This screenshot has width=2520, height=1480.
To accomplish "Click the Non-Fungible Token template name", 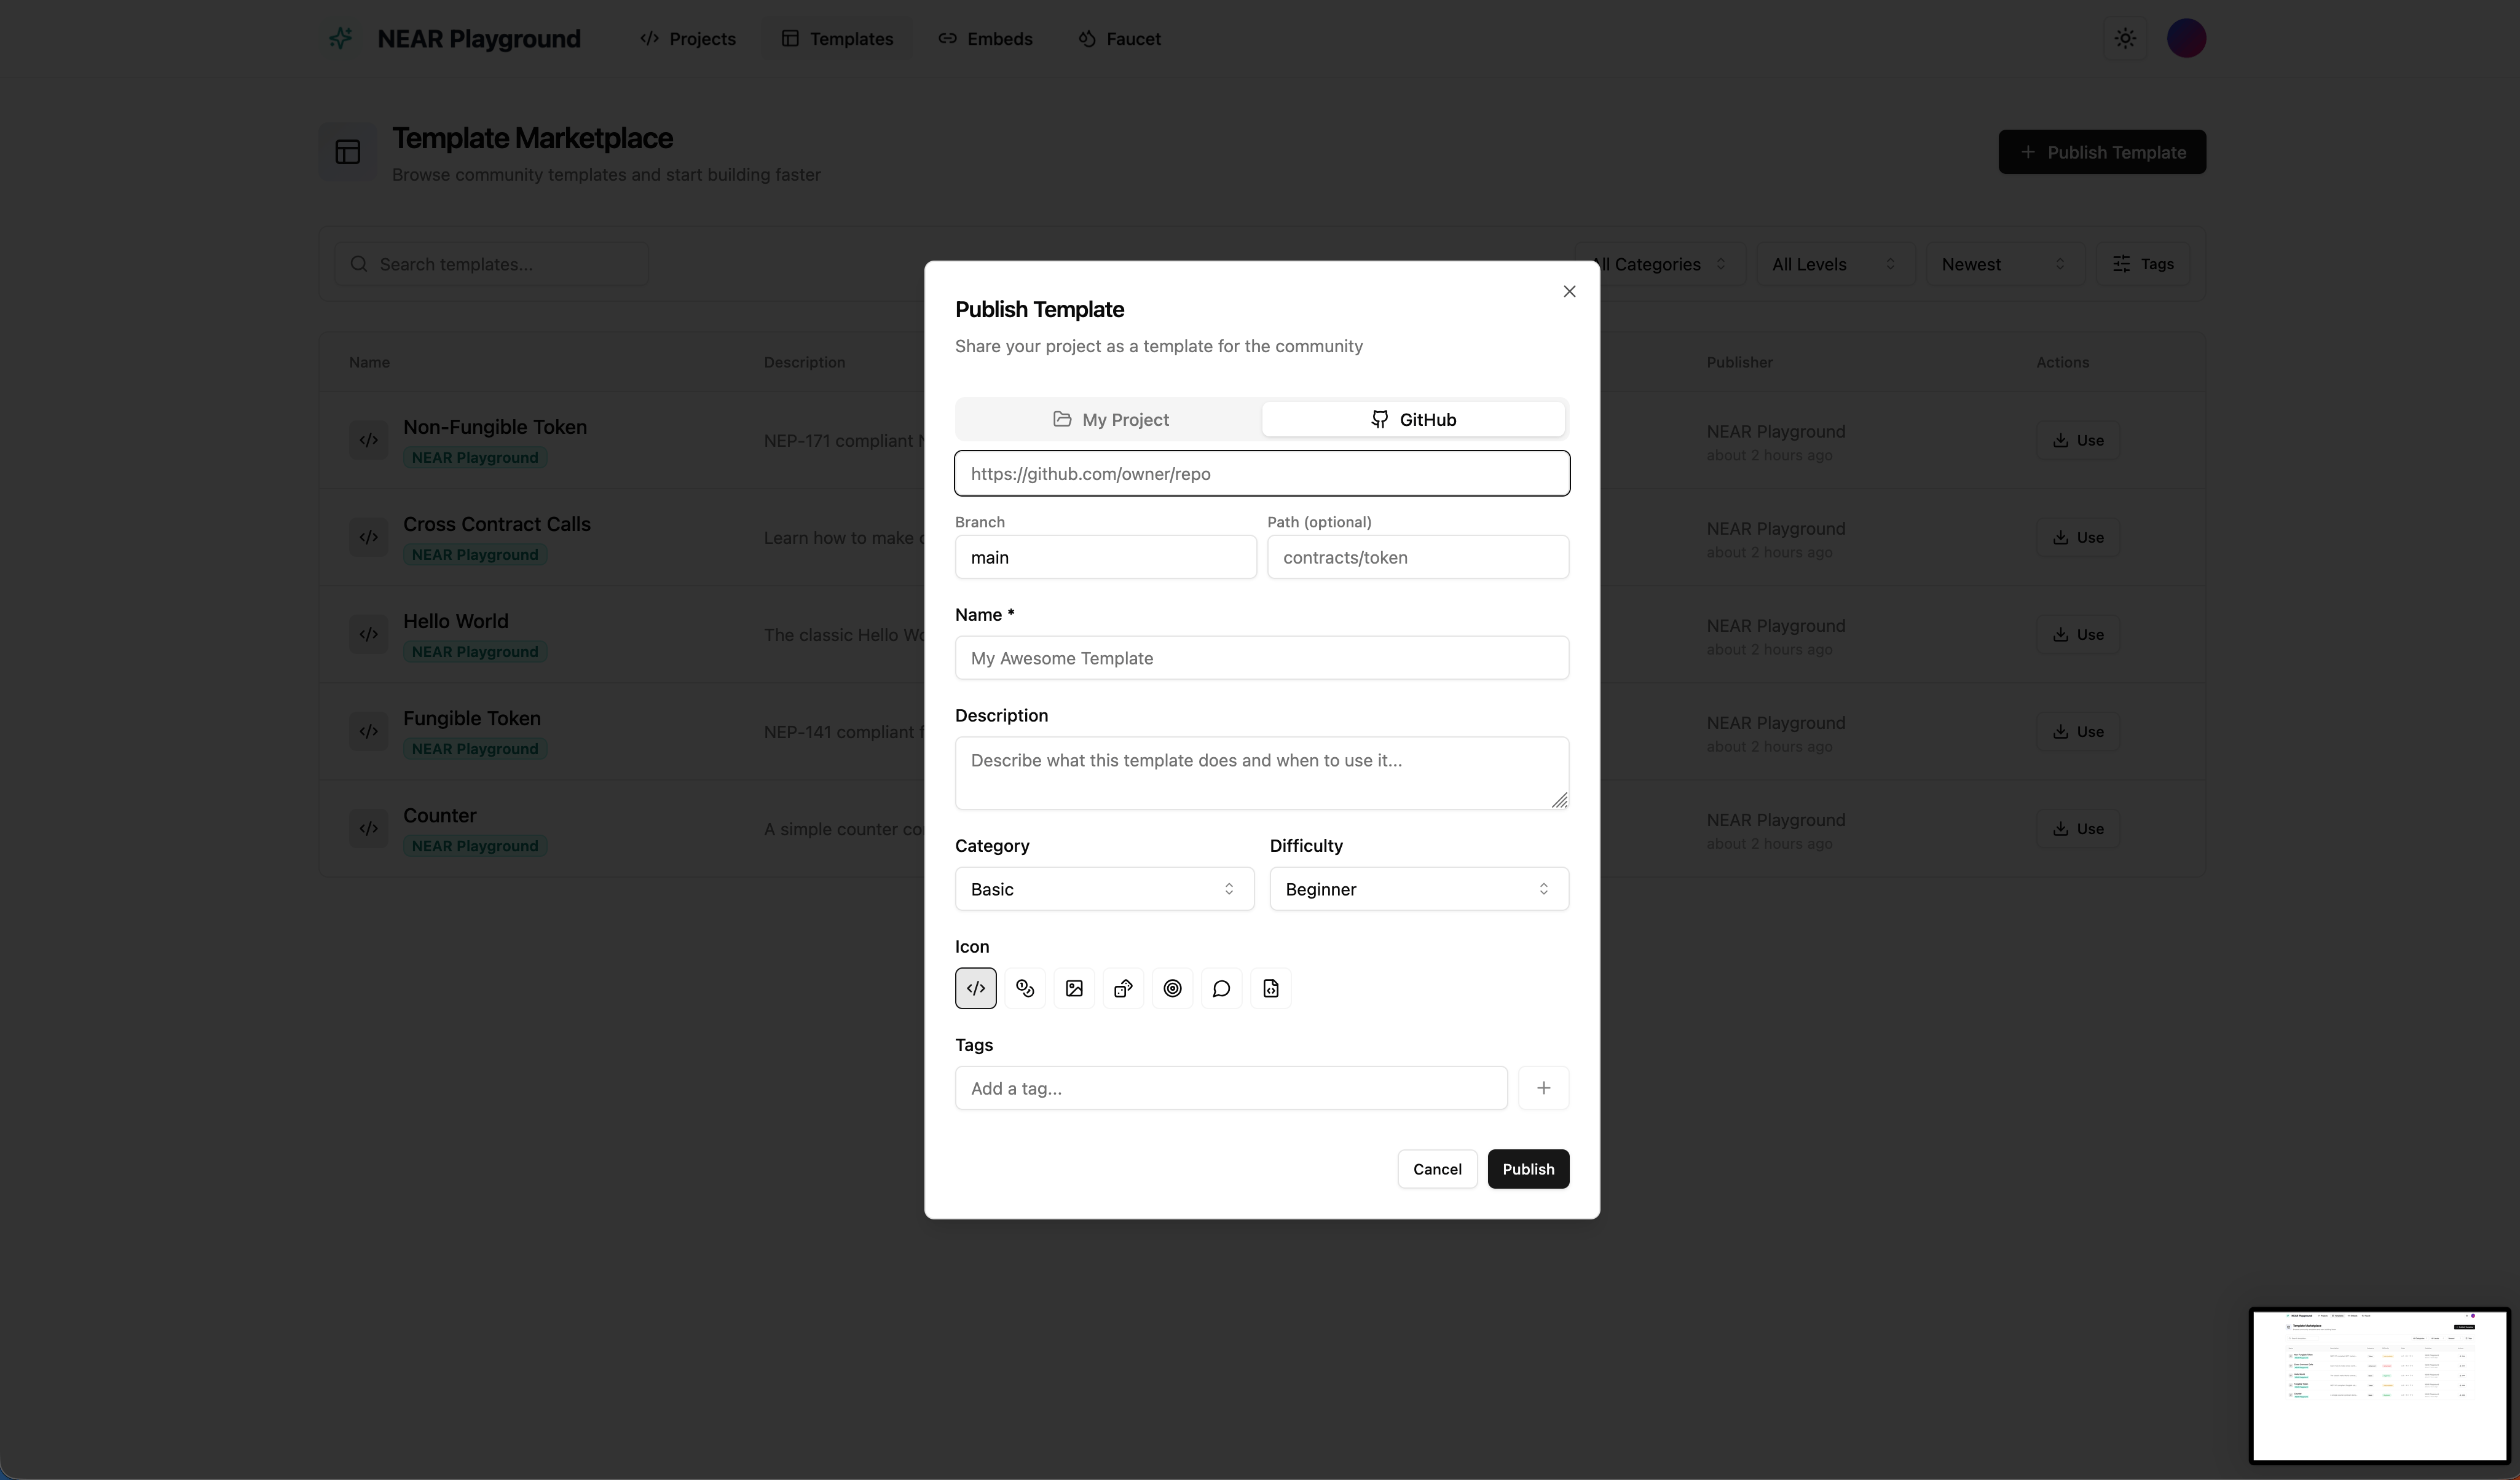I will point(495,427).
